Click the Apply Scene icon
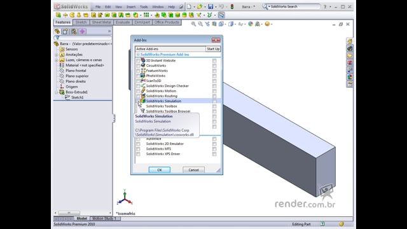 [258, 24]
